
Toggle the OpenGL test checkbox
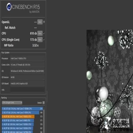(44, 22)
